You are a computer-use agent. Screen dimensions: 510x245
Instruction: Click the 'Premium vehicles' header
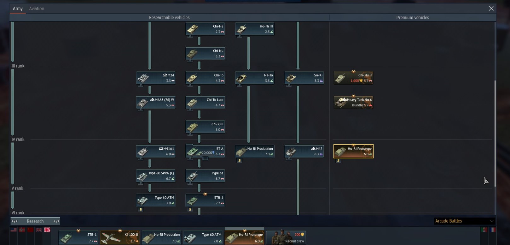pyautogui.click(x=413, y=18)
